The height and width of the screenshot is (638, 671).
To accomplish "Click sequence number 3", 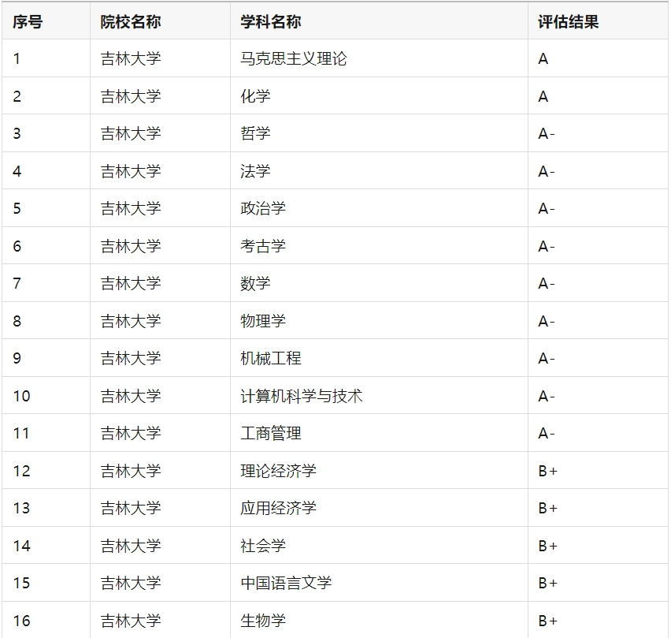I will (x=17, y=134).
